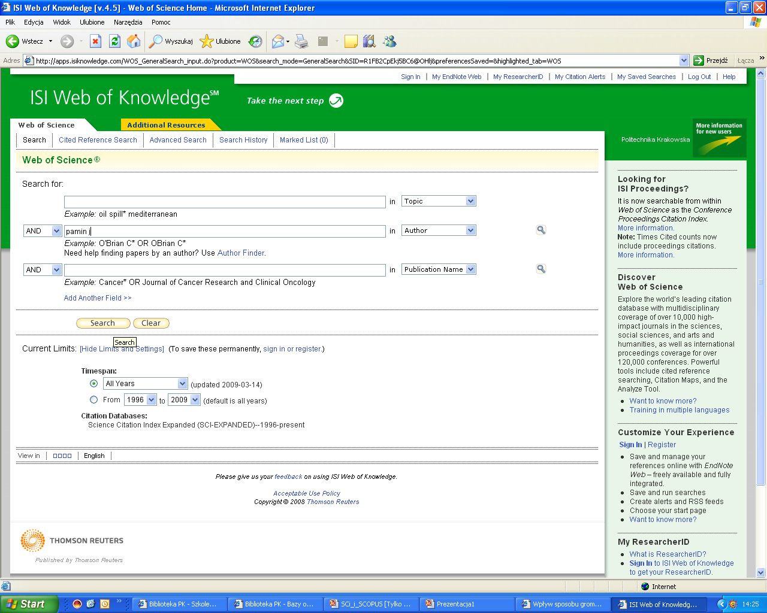767x613 pixels.
Task: Click the Stop page loading icon
Action: (x=95, y=41)
